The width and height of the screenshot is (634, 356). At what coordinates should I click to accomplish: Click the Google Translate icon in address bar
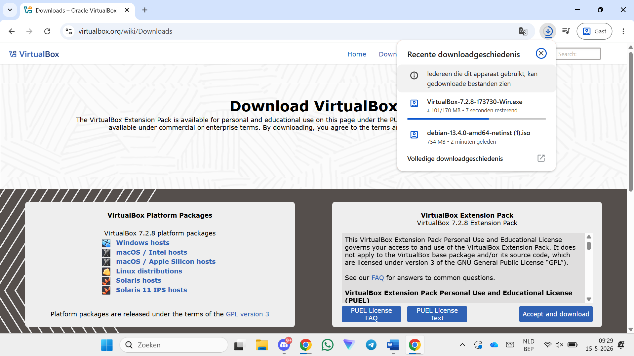coord(523,31)
